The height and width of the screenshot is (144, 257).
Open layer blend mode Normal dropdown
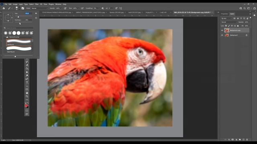pyautogui.click(x=229, y=22)
